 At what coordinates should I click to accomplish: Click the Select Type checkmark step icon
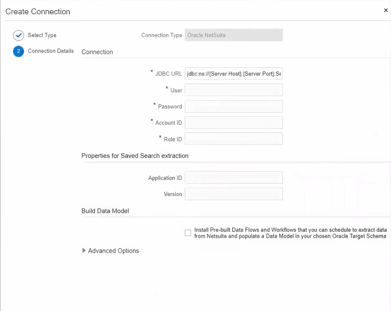pos(18,36)
